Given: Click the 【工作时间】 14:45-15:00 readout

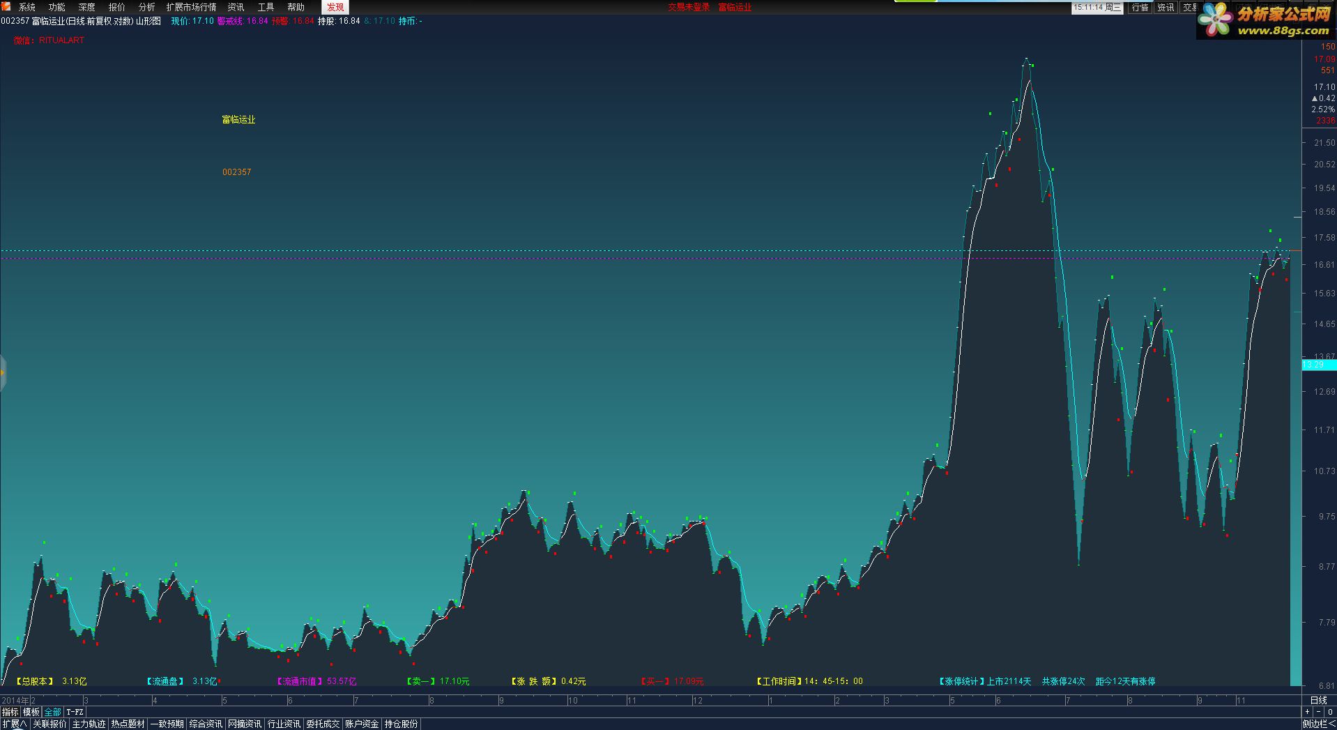Looking at the screenshot, I should 809,681.
